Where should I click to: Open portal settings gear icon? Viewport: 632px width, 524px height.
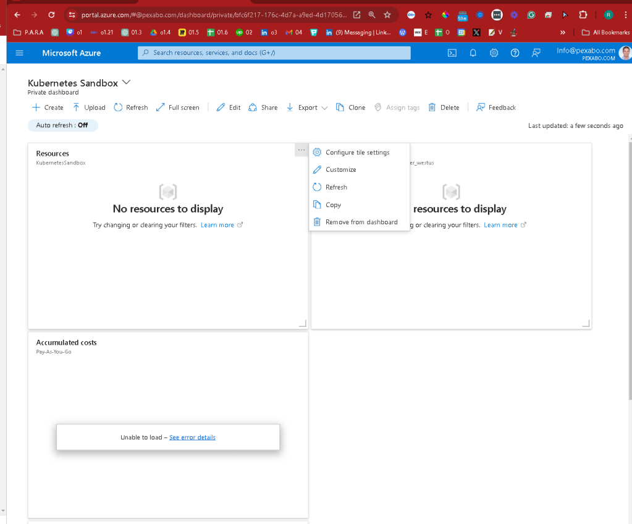pos(494,53)
